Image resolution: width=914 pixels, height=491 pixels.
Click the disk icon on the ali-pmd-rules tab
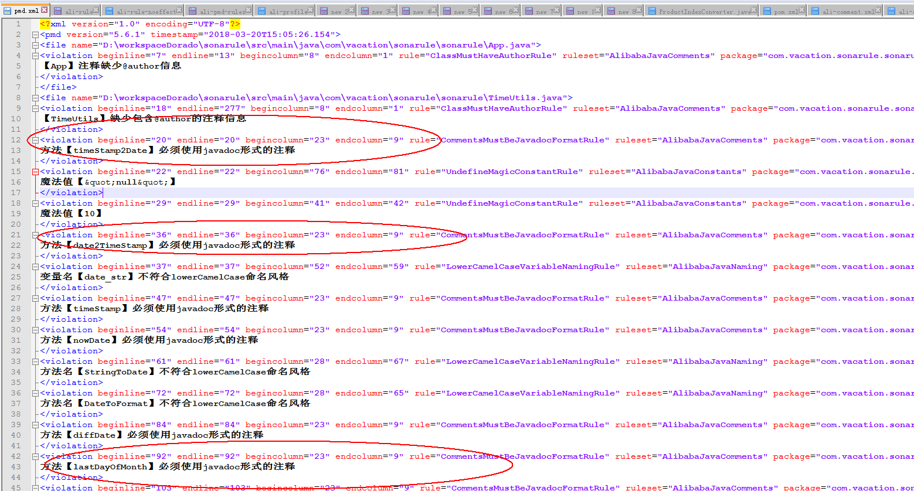pos(193,9)
